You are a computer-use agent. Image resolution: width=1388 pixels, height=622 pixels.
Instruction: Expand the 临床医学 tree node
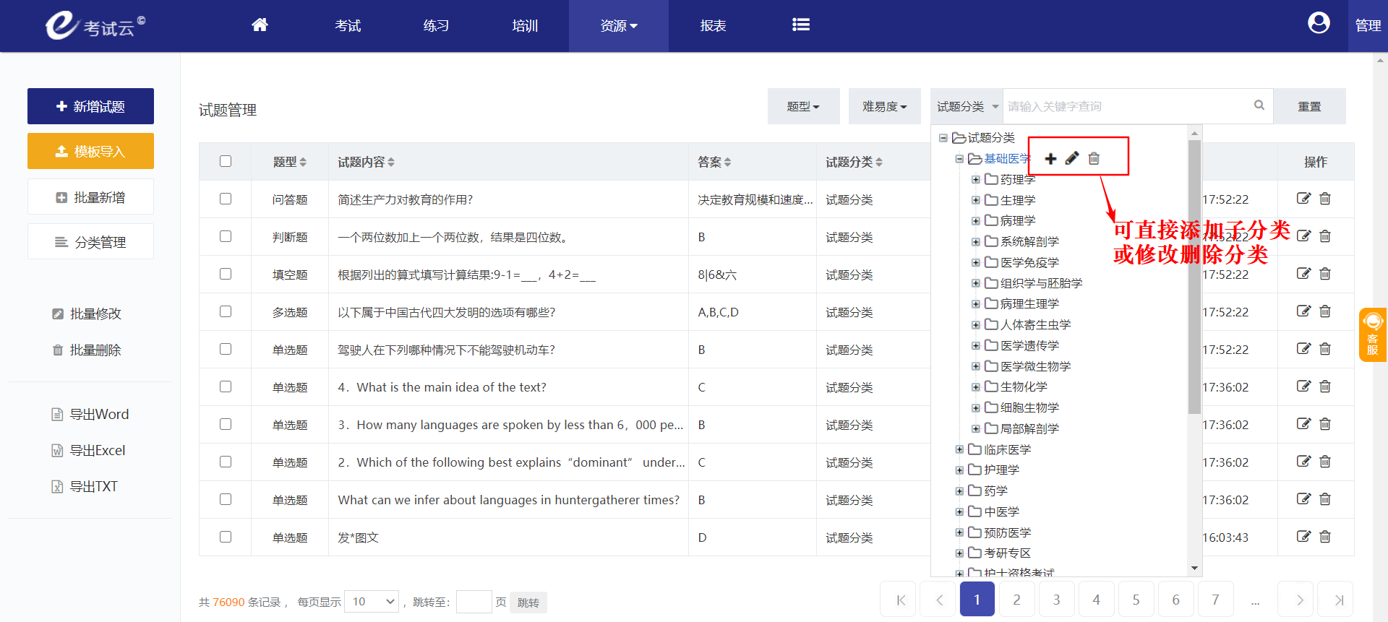click(x=959, y=449)
